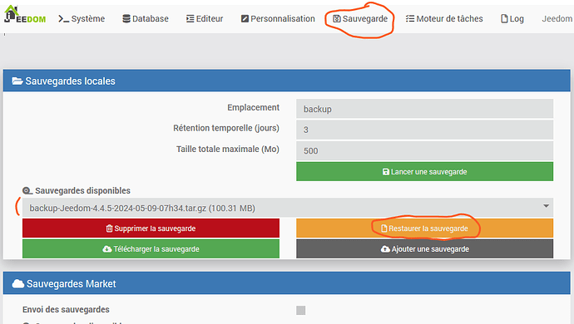Open the Log menu
Viewport: 574px width, 324px height.
coord(512,18)
